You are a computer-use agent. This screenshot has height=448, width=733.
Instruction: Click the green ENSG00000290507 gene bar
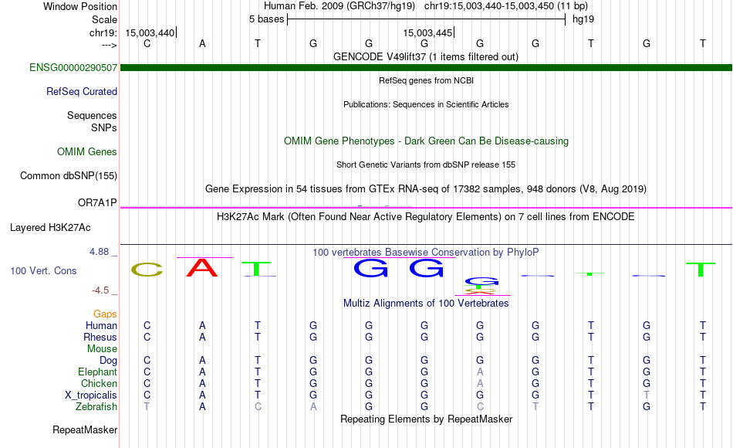point(426,67)
